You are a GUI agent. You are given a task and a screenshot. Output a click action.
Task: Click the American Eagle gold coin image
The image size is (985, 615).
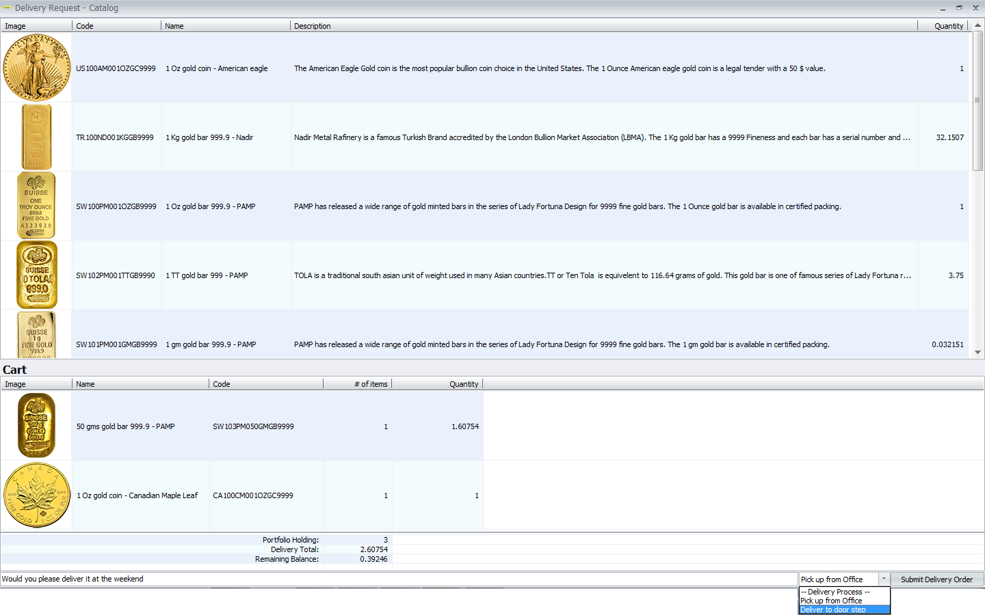37,68
